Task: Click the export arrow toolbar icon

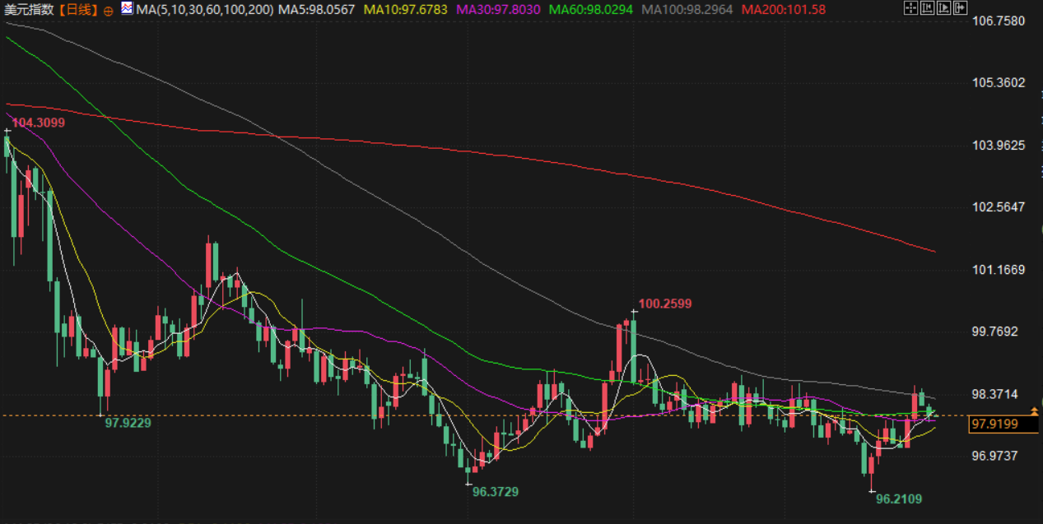Action: 959,8
